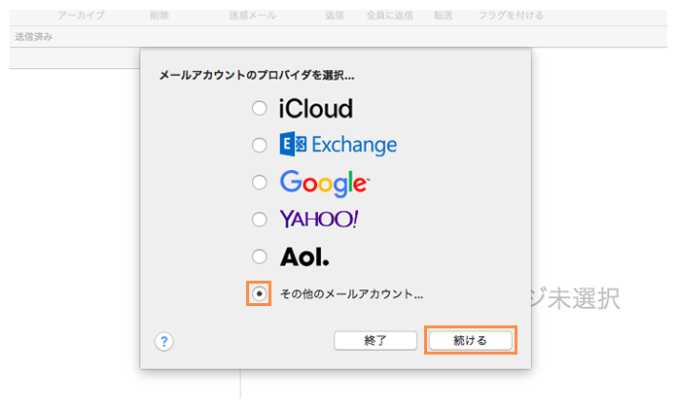Image resolution: width=677 pixels, height=408 pixels.
Task: Click the YAHOO! logo
Action: 319,220
